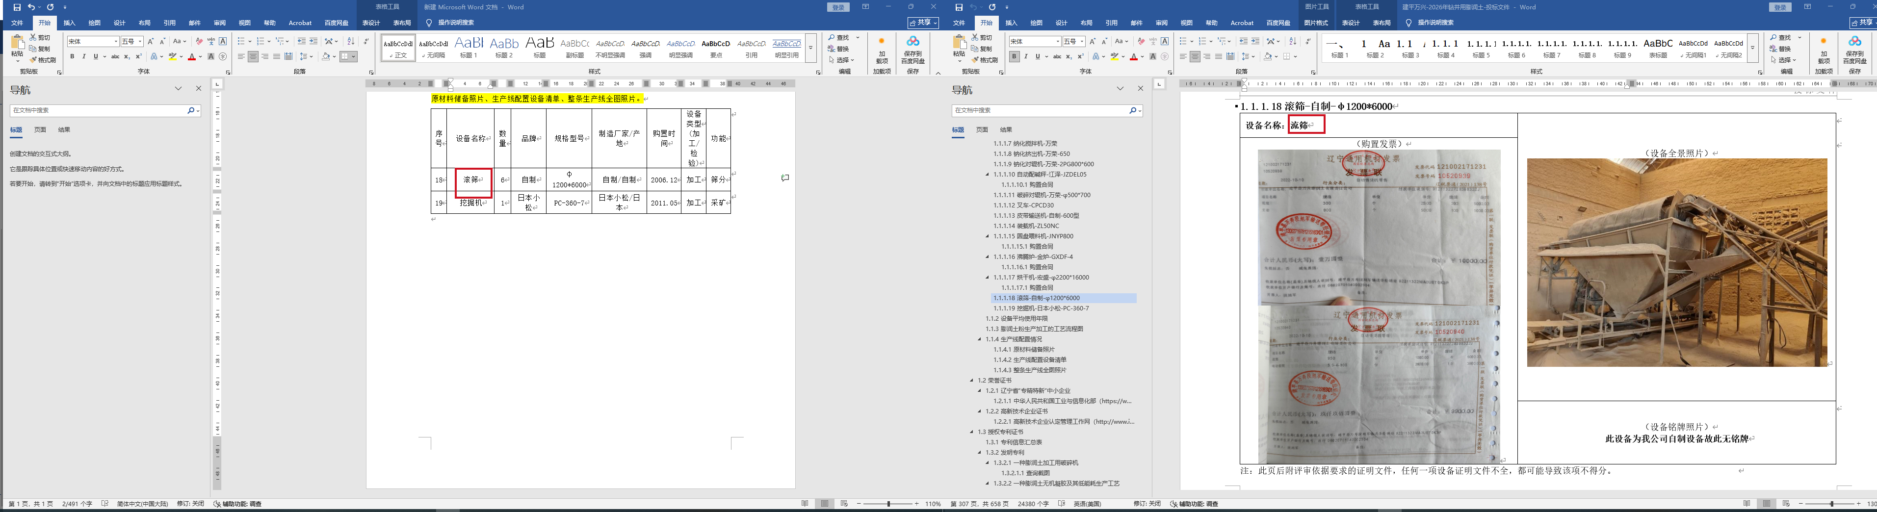Click the 共享 button in 新建 Word 文档 window
This screenshot has width=1877, height=512.
click(x=922, y=23)
